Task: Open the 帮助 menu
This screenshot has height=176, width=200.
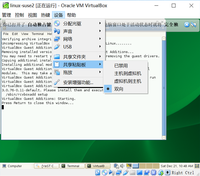Action: [x=71, y=15]
